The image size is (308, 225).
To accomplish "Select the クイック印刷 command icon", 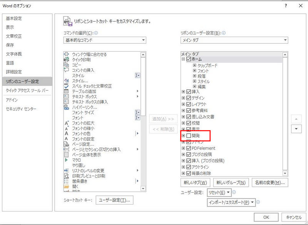I will pos(66,60).
